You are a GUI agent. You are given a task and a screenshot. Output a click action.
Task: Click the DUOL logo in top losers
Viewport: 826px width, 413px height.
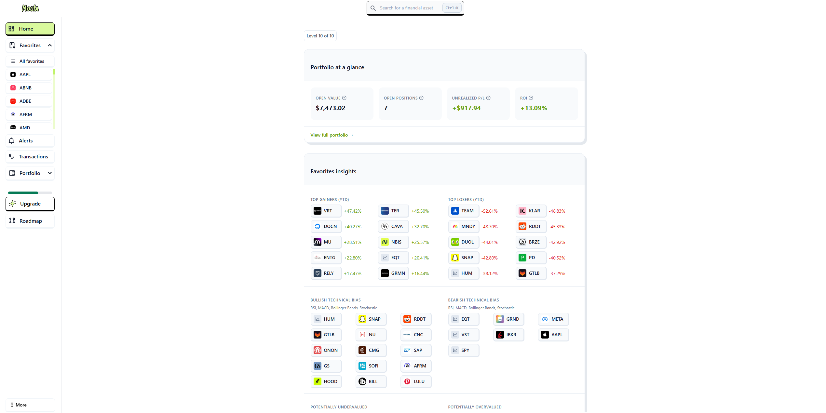tap(455, 242)
